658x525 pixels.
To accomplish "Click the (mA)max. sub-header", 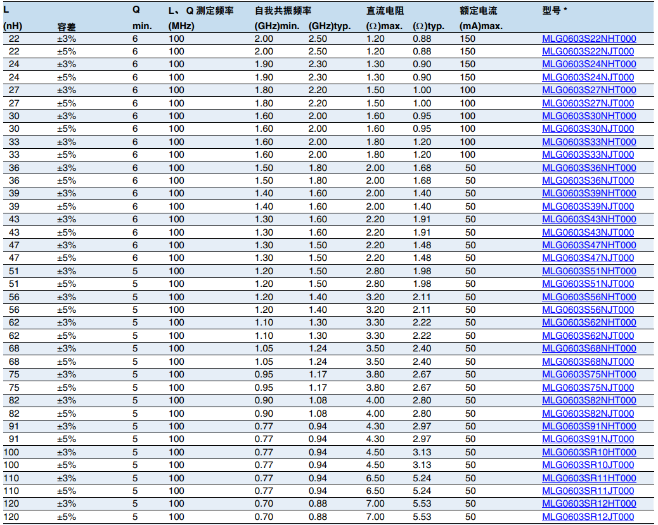I will pyautogui.click(x=481, y=26).
